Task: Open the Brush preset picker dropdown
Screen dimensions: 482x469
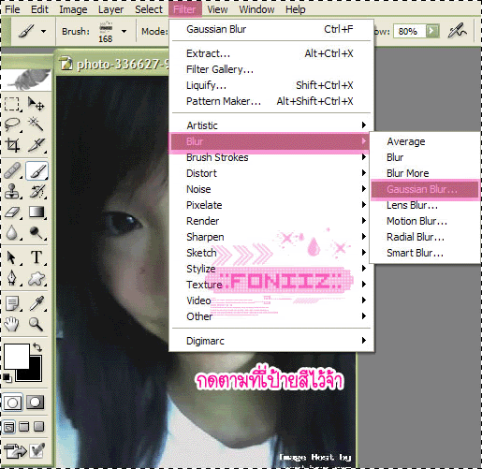Action: tap(124, 31)
